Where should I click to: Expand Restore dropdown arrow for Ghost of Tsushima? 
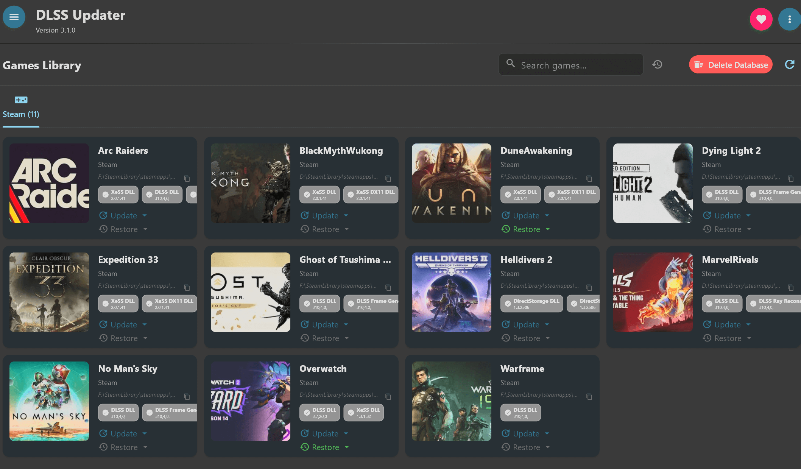347,338
